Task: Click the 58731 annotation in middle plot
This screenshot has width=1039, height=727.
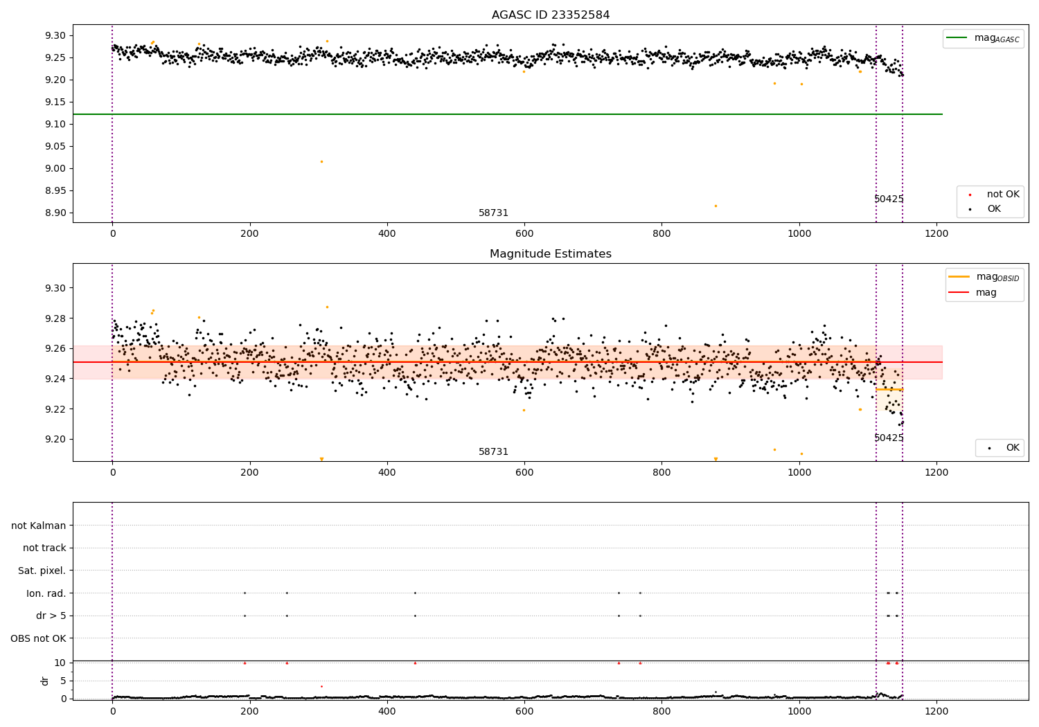Action: 493,452
